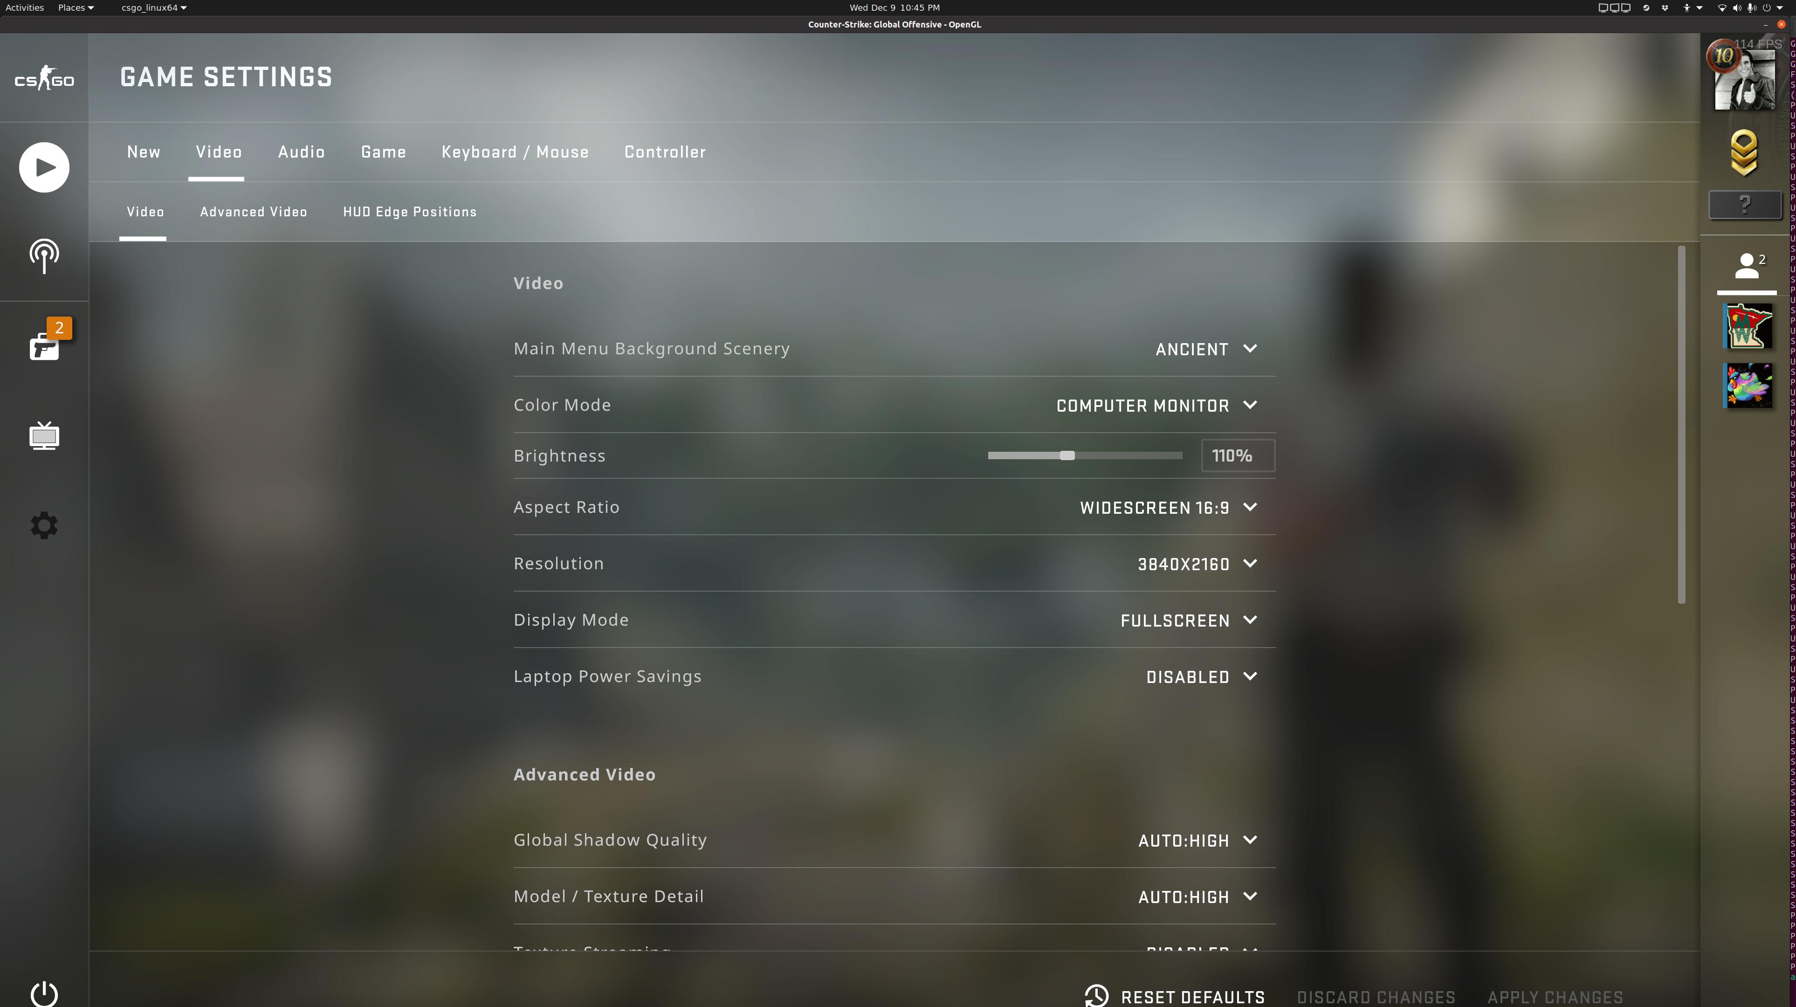Click the settings gear icon

click(x=44, y=525)
